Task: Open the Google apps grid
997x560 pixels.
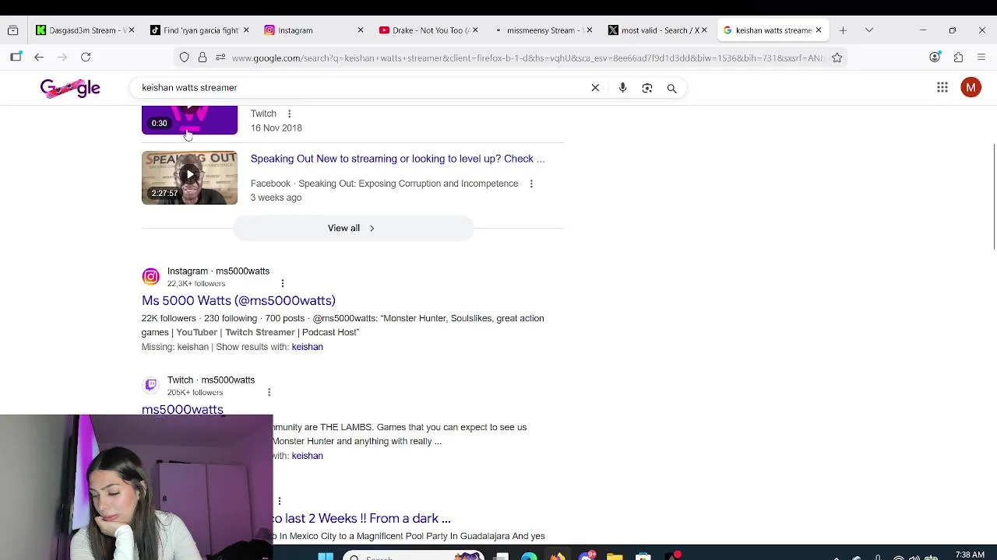Action: pyautogui.click(x=942, y=88)
